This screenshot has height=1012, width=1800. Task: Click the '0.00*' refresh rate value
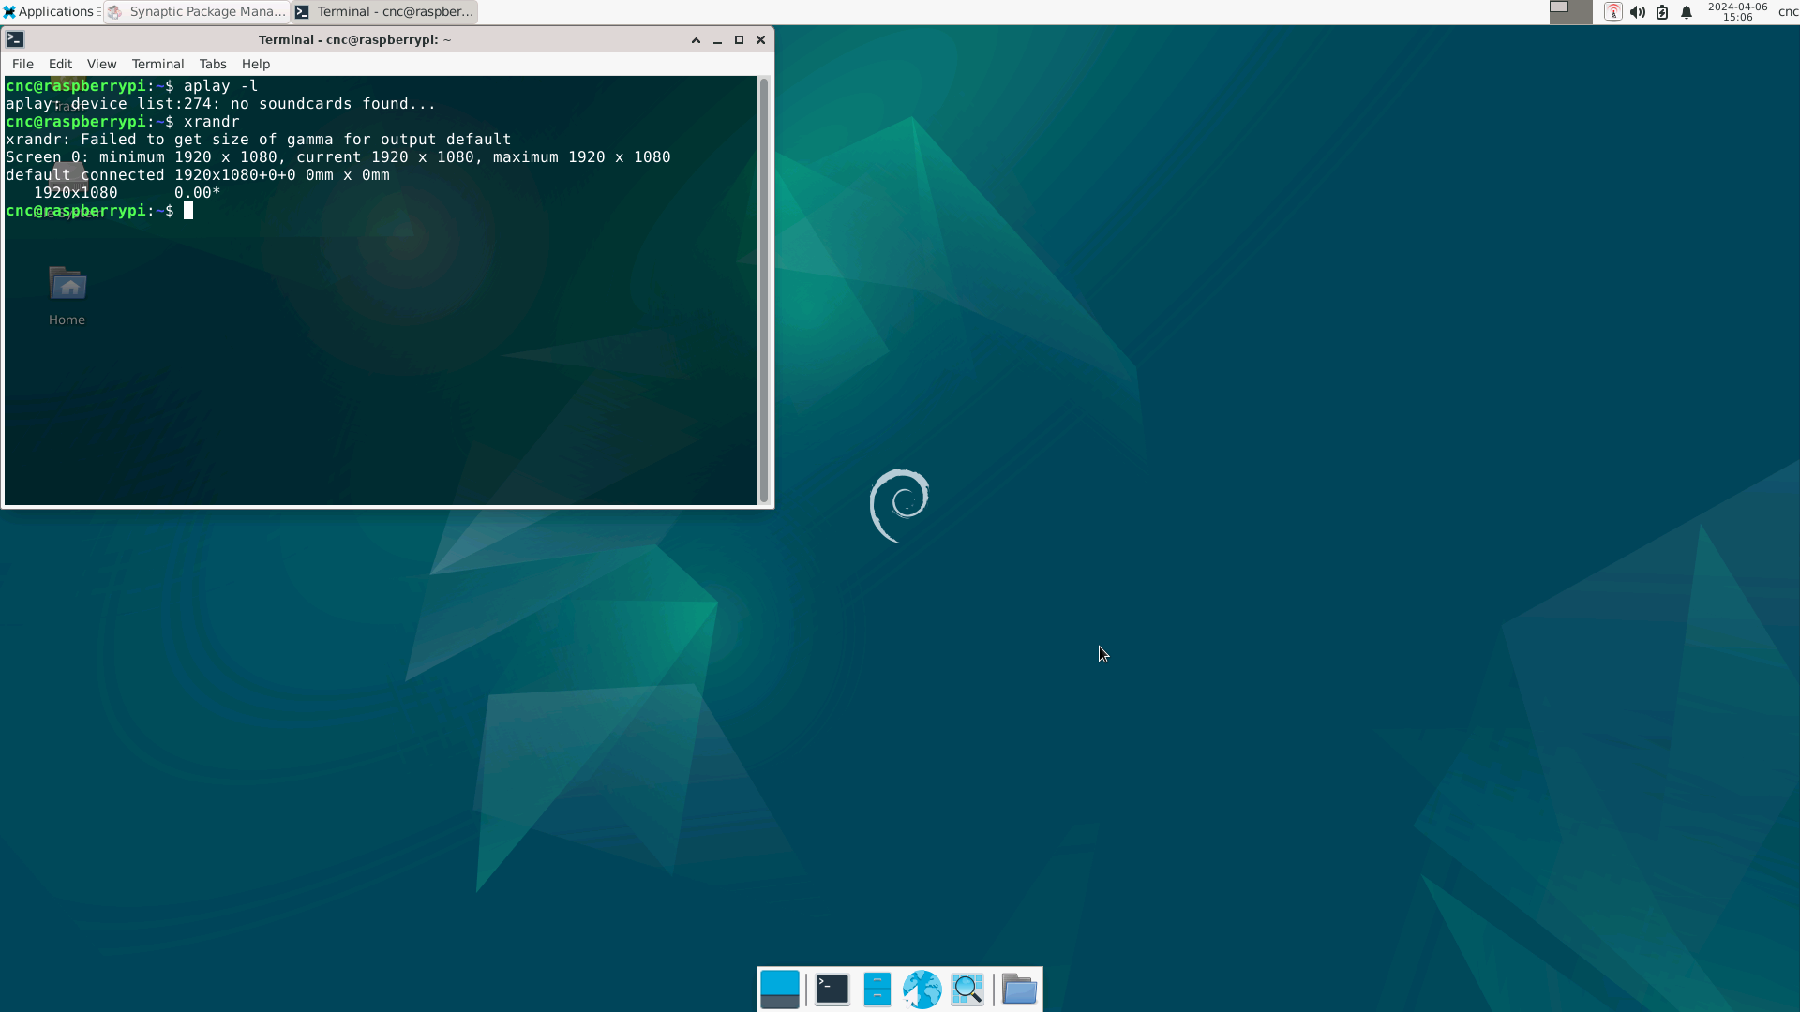tap(197, 192)
